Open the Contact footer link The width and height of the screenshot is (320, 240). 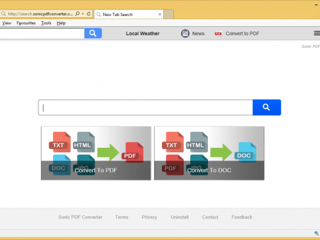[x=210, y=217]
